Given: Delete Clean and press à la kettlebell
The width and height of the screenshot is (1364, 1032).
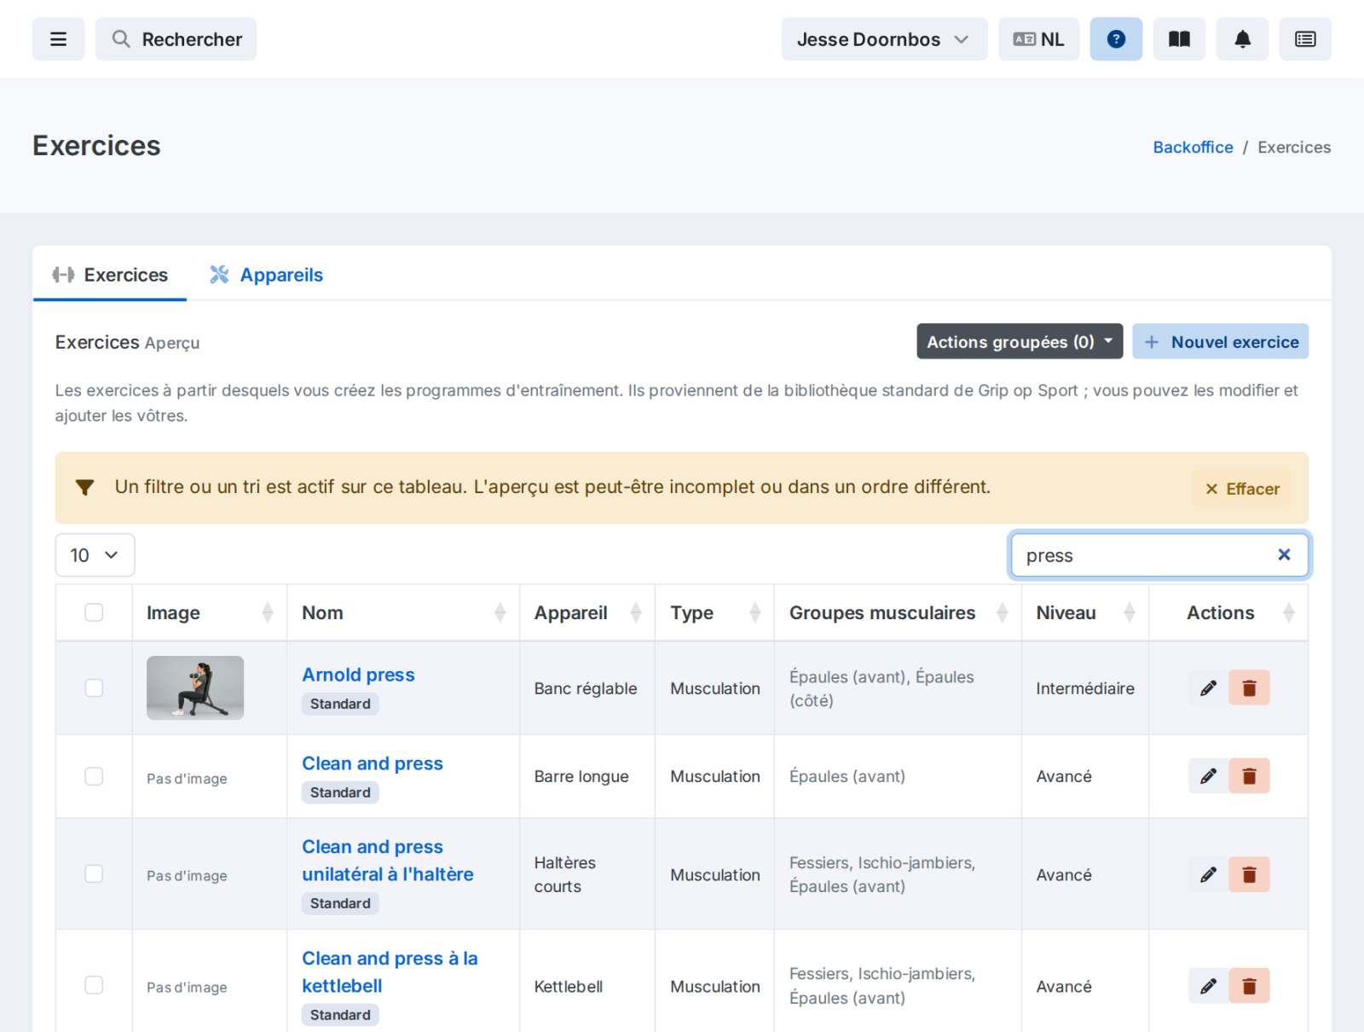Looking at the screenshot, I should pos(1249,986).
